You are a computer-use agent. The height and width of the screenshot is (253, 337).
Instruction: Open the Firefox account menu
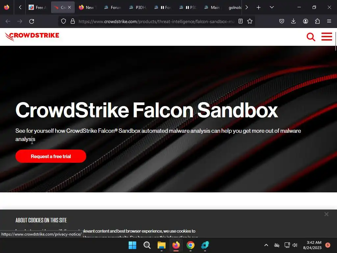[x=305, y=21]
